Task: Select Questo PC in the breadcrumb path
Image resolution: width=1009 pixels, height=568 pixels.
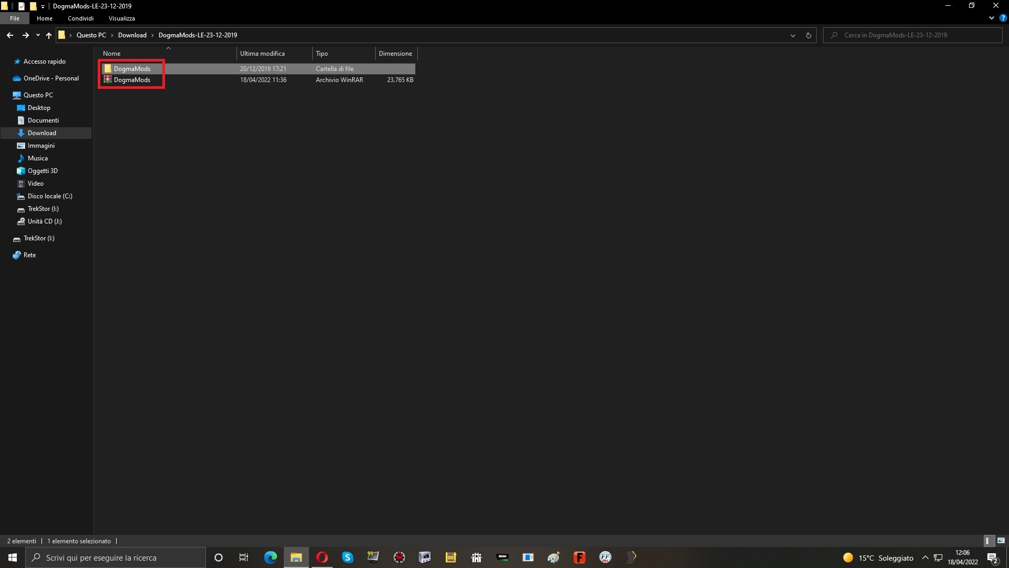Action: pos(91,35)
